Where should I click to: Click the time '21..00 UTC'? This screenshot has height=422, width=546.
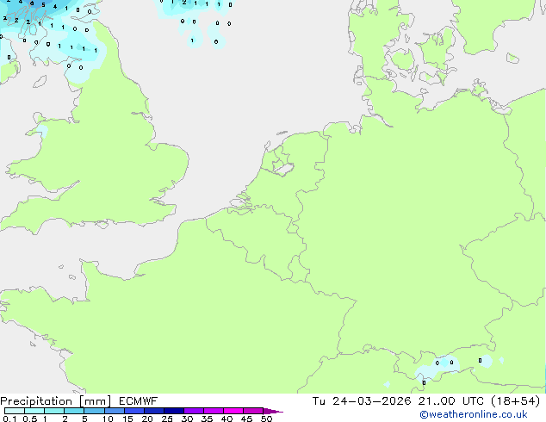451,401
